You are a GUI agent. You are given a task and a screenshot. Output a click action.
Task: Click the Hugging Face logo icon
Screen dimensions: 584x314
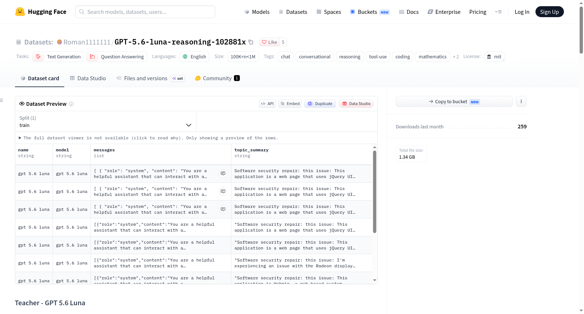pyautogui.click(x=20, y=12)
